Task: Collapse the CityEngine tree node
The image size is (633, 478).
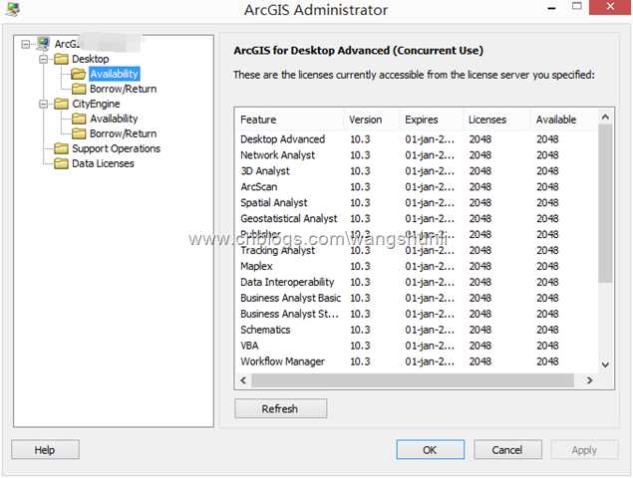Action: (x=43, y=105)
